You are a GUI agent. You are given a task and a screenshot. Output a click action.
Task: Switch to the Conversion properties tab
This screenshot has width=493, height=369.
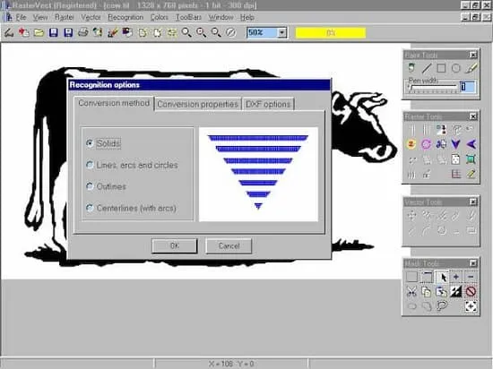click(197, 104)
